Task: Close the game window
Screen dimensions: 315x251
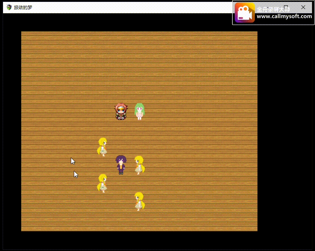Action: [x=303, y=8]
